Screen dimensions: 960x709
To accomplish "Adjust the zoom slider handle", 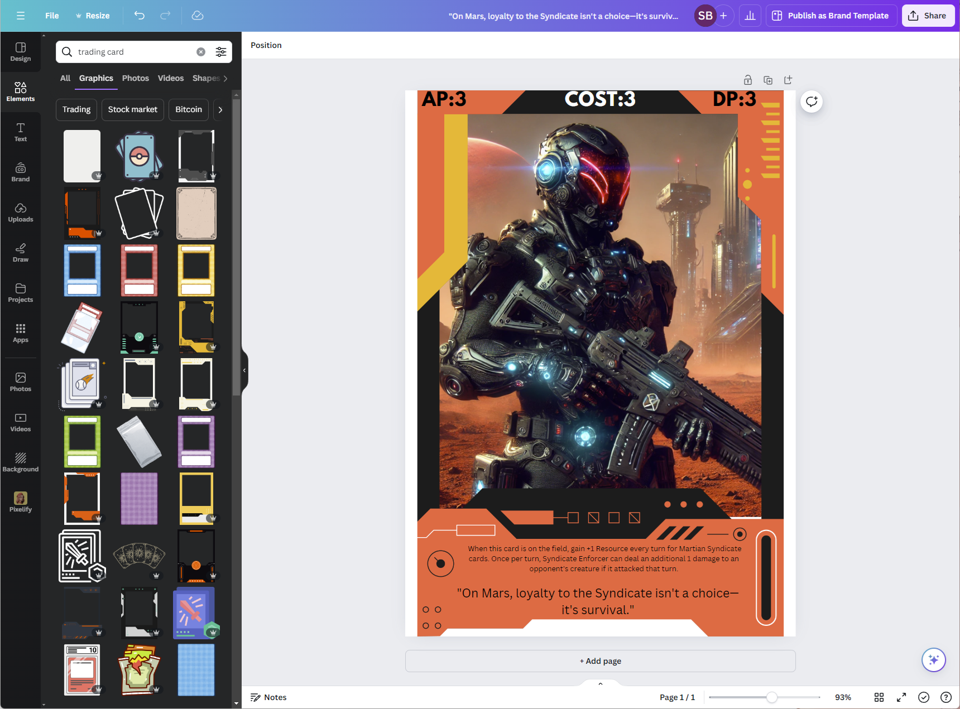I will [772, 697].
